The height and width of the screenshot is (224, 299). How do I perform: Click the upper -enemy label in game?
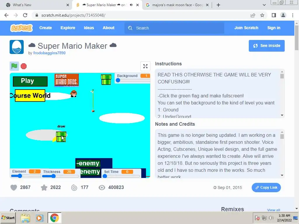point(88,163)
